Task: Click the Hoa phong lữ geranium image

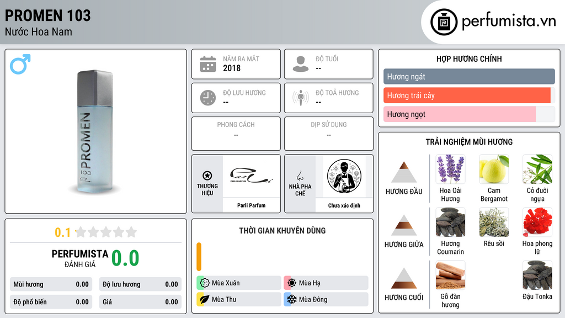Action: click(x=537, y=222)
